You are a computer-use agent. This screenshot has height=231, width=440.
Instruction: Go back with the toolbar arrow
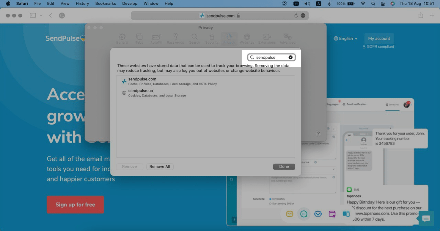[51, 15]
